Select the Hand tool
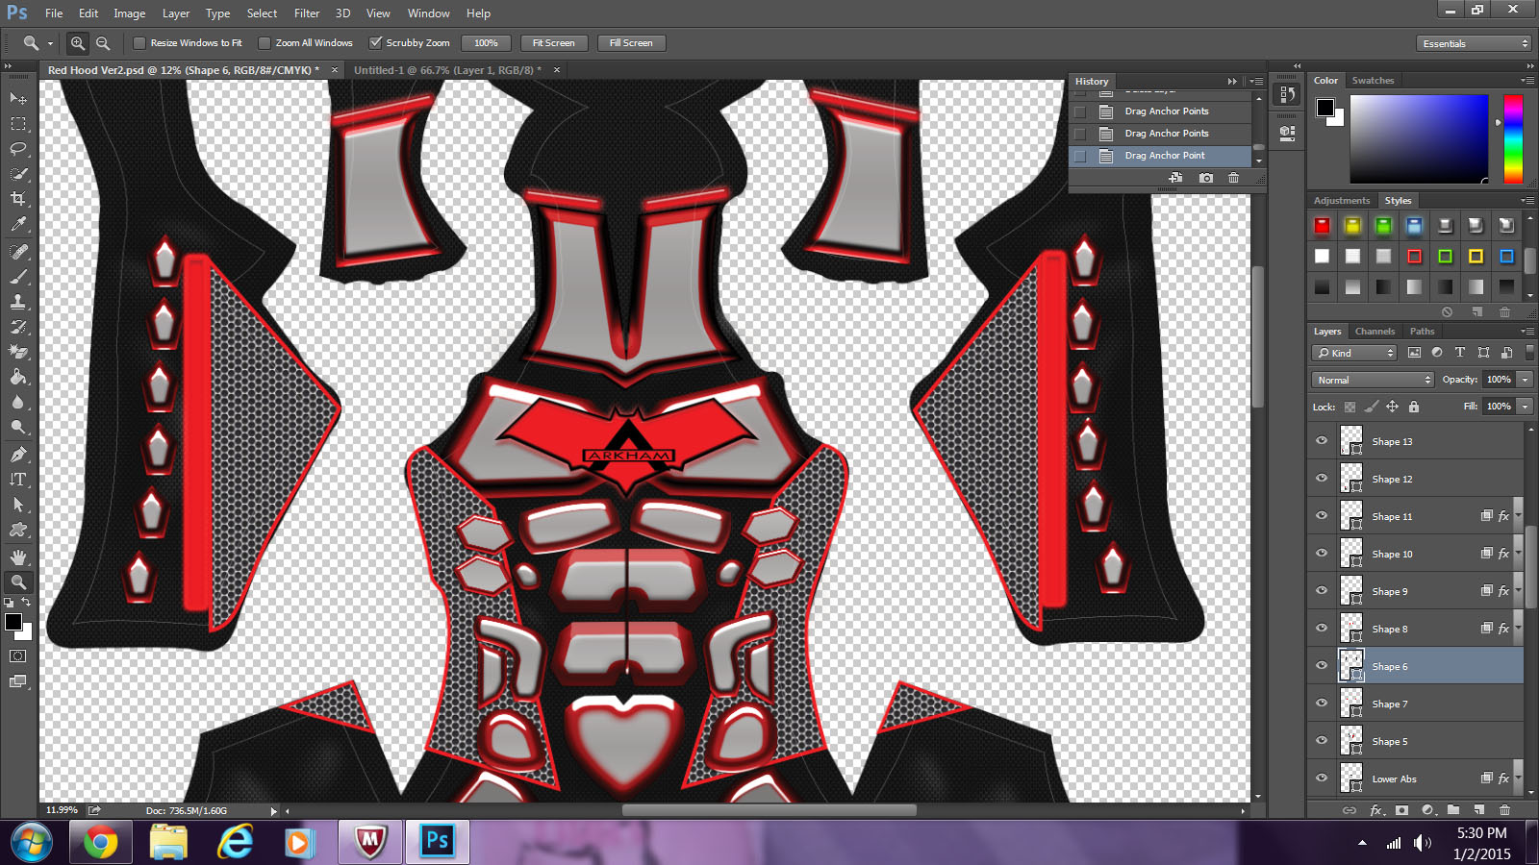Image resolution: width=1539 pixels, height=865 pixels. tap(18, 557)
